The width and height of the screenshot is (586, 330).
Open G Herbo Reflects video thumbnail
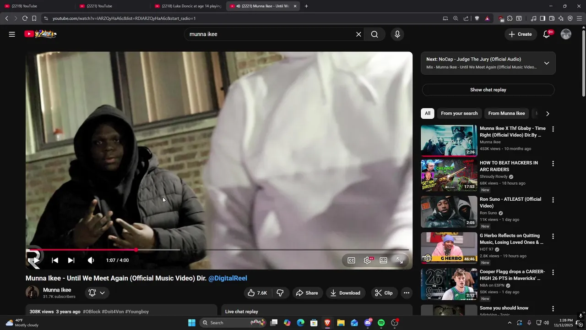[x=449, y=247]
